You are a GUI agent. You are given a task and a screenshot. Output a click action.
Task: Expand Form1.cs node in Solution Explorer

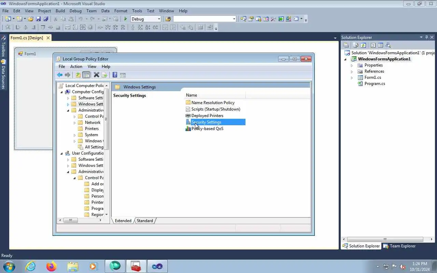point(352,77)
